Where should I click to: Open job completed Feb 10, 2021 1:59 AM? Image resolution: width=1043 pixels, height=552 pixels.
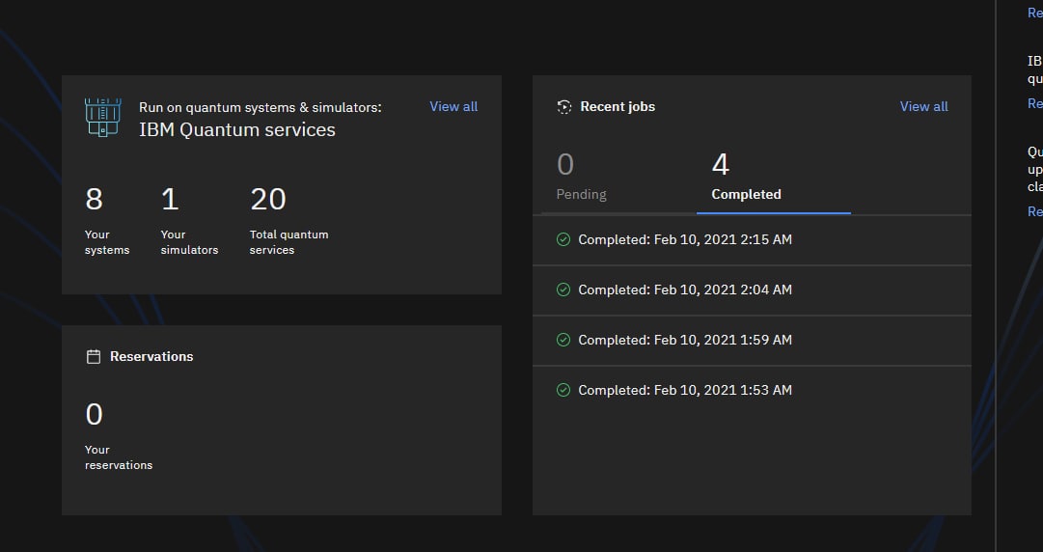pos(752,341)
